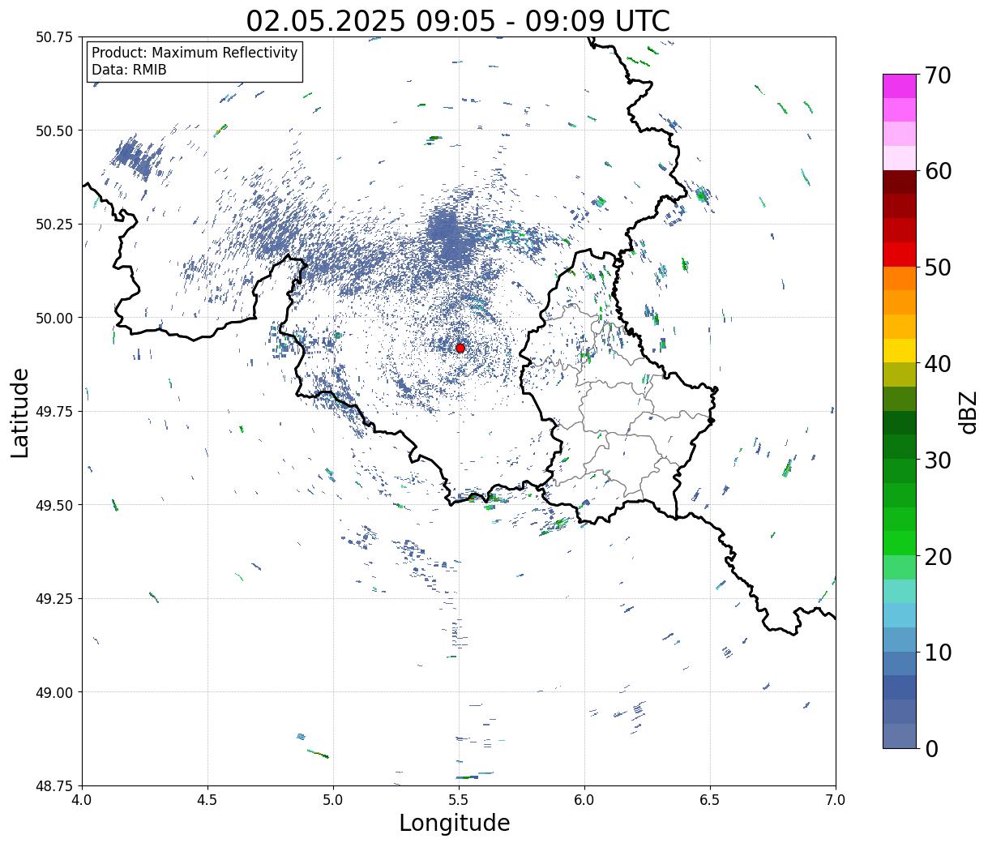Click the colorbar tick label 10
This screenshot has height=843, width=988.
937,653
